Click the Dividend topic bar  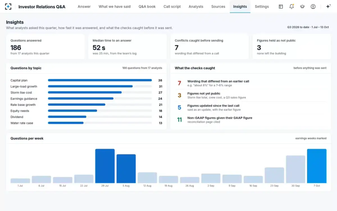(x=100, y=117)
